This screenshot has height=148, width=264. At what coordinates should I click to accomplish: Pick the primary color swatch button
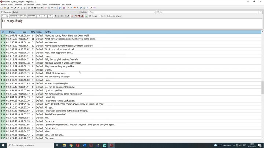pyautogui.click(x=73, y=16)
